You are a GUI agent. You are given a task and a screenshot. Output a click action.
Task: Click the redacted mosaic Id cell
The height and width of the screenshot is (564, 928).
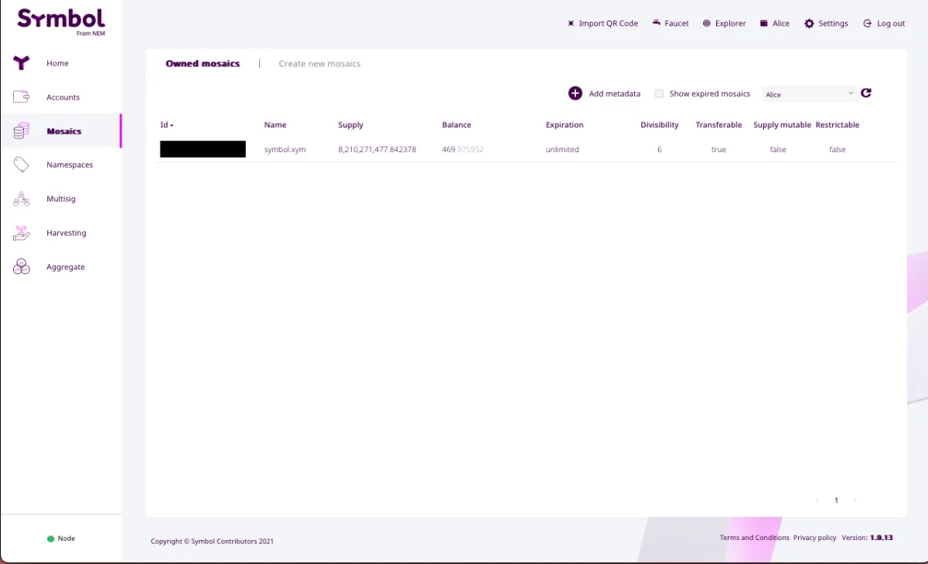click(203, 149)
